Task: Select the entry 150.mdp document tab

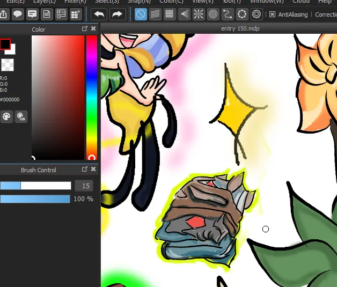Action: 240,28
